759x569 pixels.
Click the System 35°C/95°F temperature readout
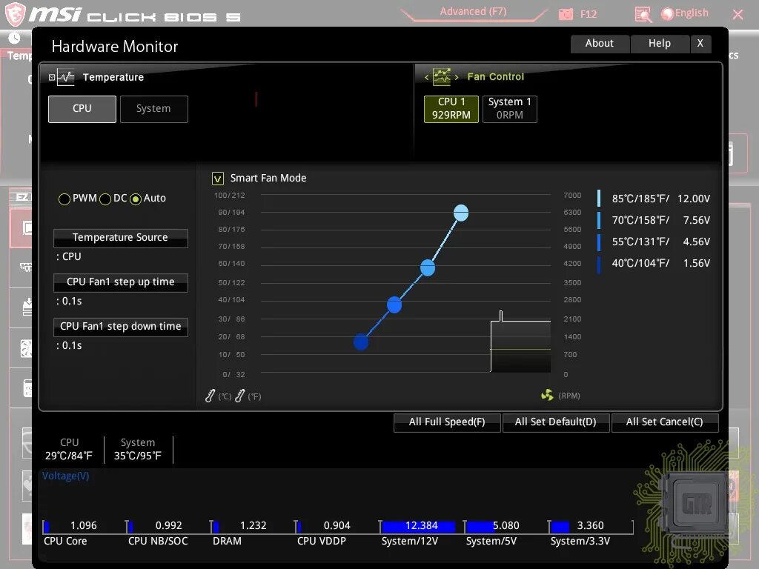[137, 450]
